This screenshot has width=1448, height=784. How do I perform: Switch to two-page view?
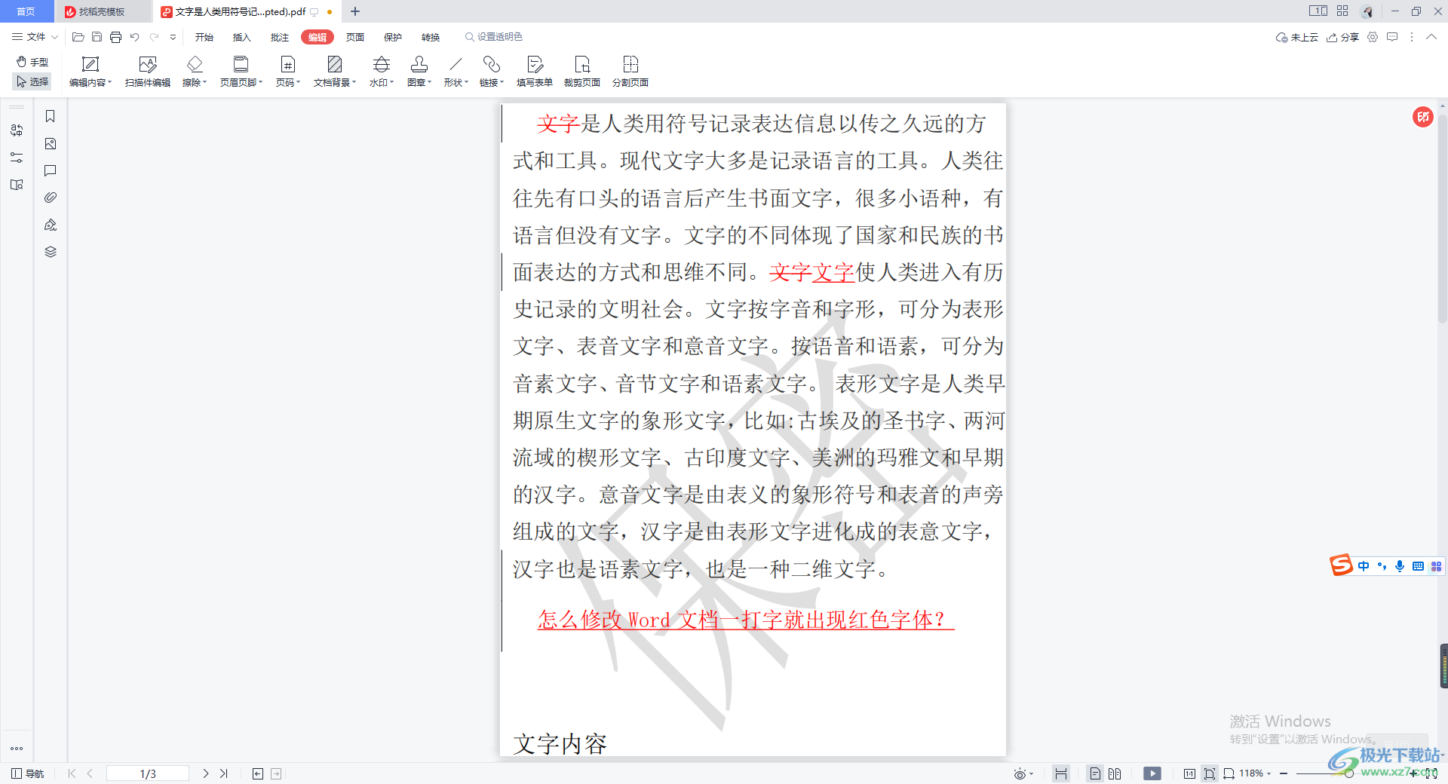pyautogui.click(x=1115, y=773)
